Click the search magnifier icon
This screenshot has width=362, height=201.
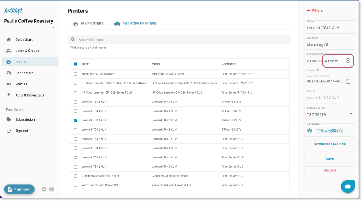point(73,39)
